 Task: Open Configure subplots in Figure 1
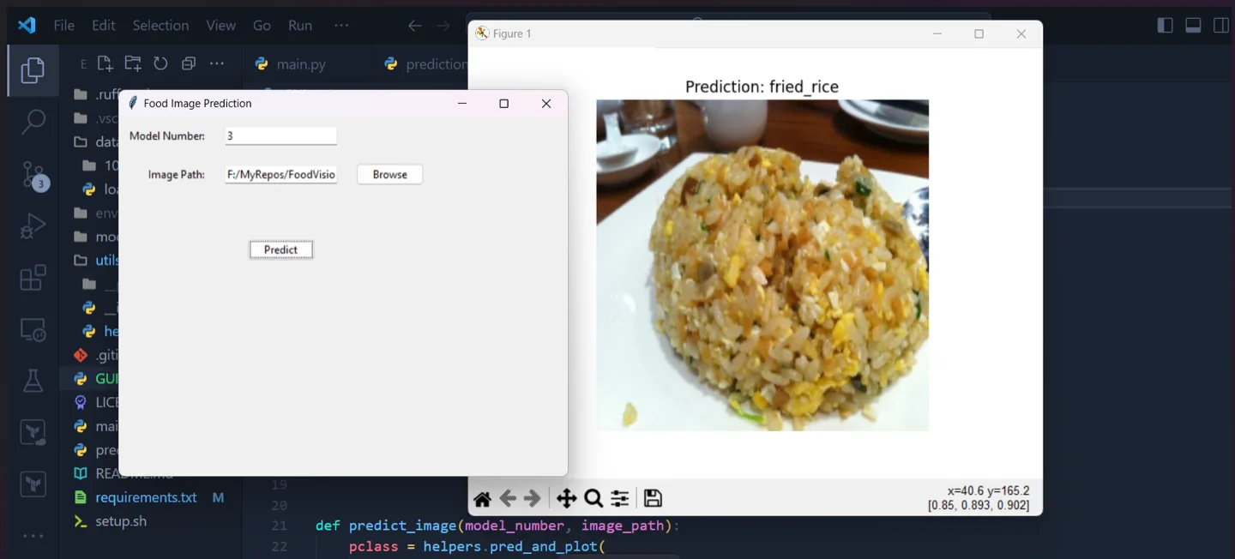pyautogui.click(x=619, y=498)
